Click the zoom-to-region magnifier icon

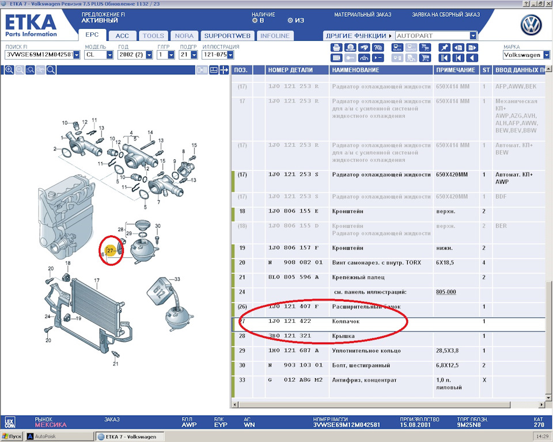(x=31, y=70)
